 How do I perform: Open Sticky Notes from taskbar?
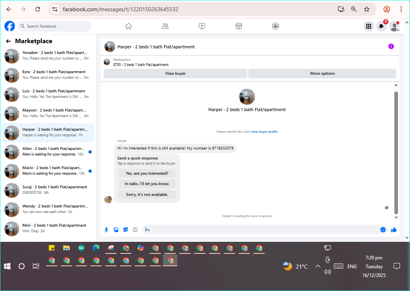(x=52, y=248)
